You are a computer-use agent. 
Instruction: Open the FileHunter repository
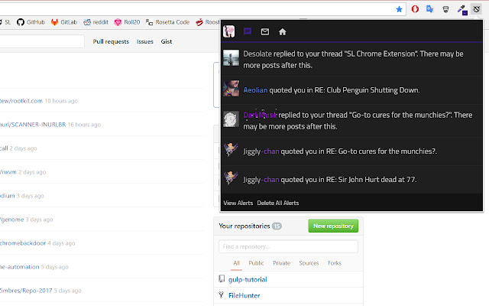(x=244, y=295)
